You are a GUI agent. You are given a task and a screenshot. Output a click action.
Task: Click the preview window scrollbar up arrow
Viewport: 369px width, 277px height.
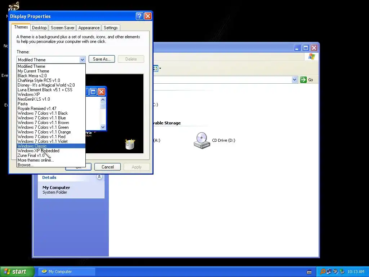pyautogui.click(x=103, y=100)
